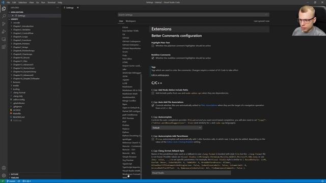Screen dimensions: 326x183
Task: Open the File menu
Action: (8, 3)
